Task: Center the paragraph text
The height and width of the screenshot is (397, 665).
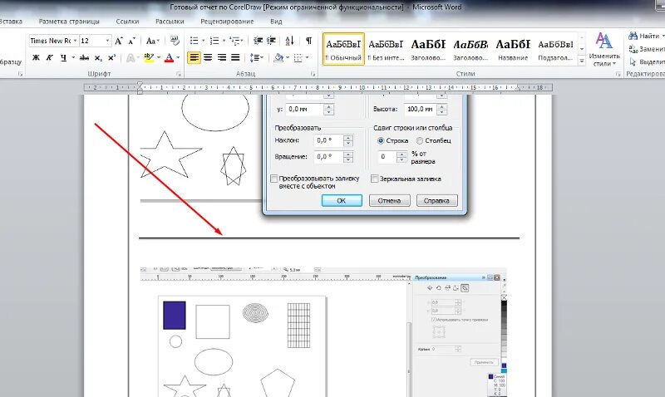Action: pyautogui.click(x=208, y=57)
